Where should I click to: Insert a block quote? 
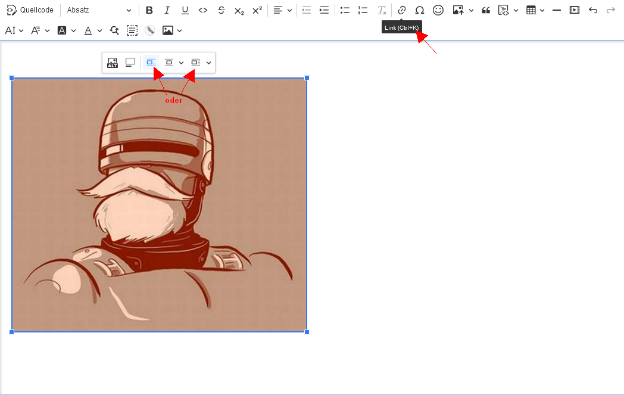(x=486, y=10)
